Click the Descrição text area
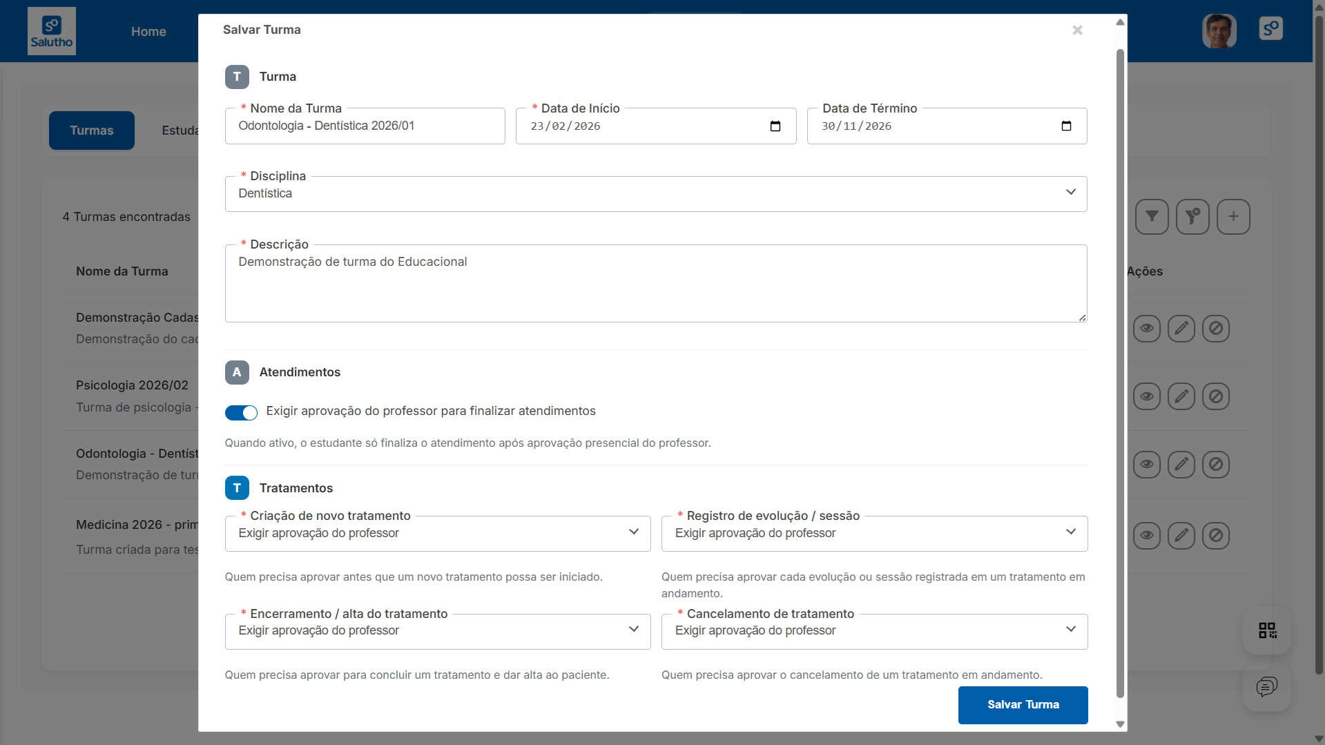1325x745 pixels. point(656,284)
